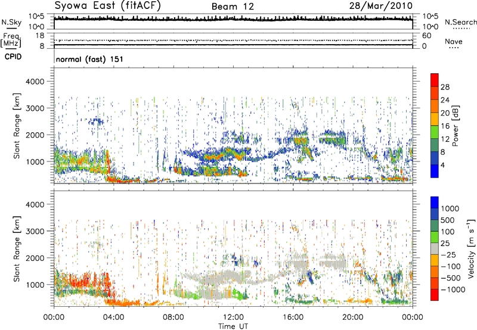
Task: Click the '3000' tick on the velocity panel
Action: [35, 231]
